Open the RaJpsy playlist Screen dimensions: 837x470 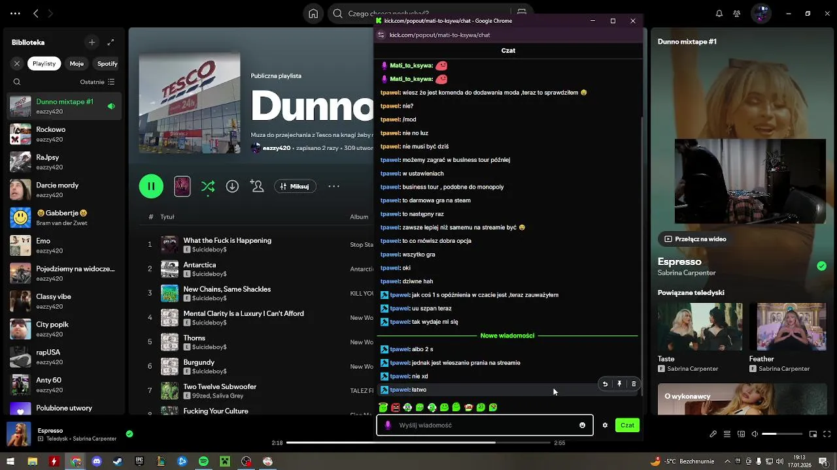point(64,162)
